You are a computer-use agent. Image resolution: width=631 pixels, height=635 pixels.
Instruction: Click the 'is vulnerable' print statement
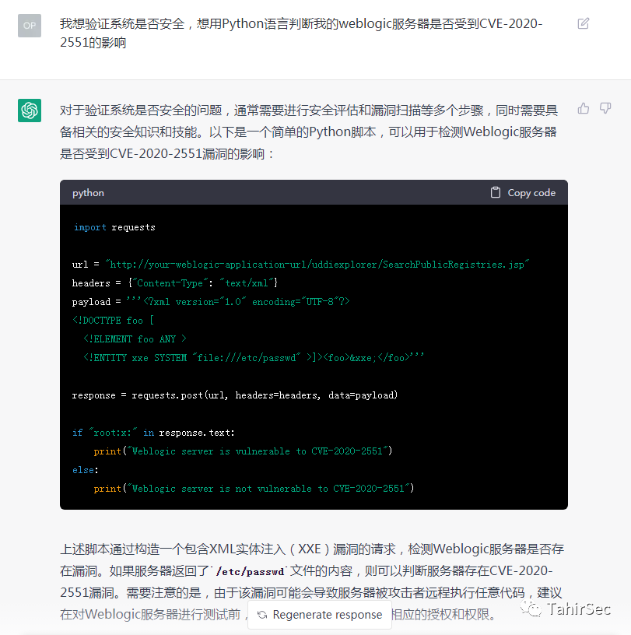(243, 451)
